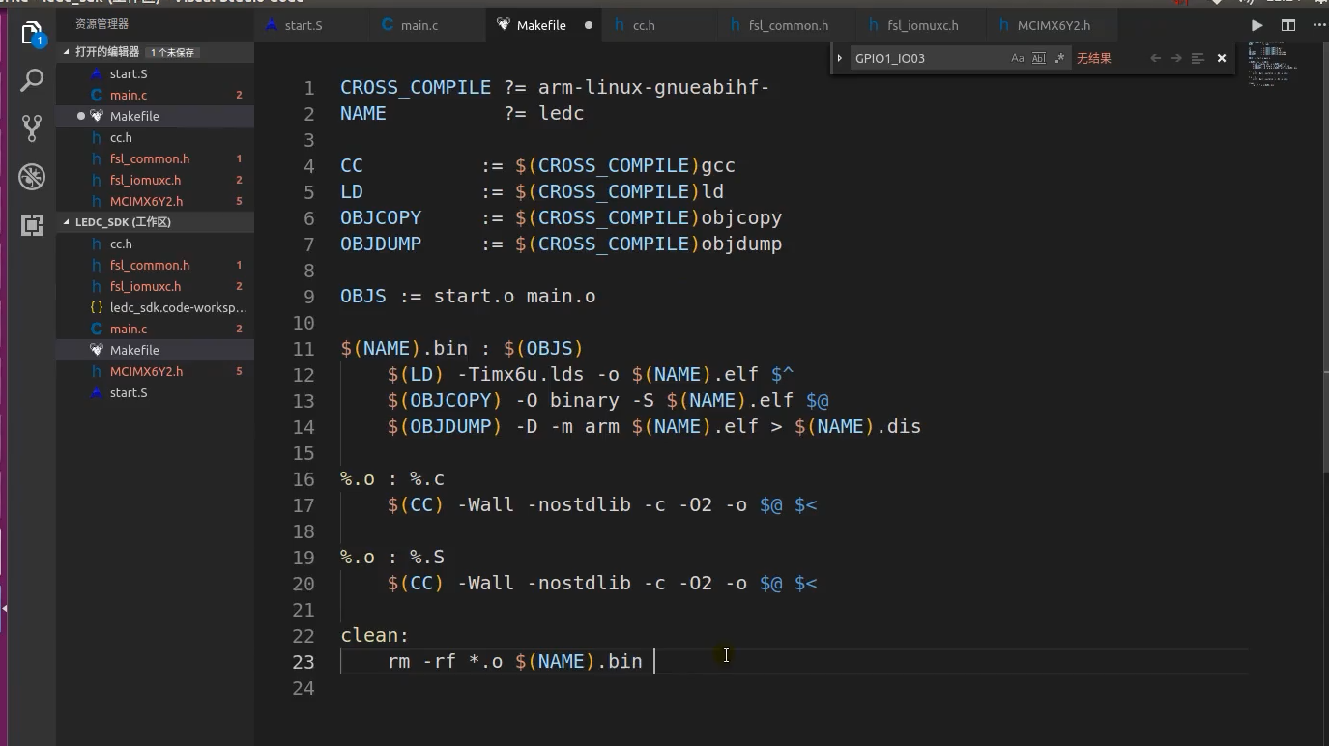
Task: Go to previous match in find widget
Action: pyautogui.click(x=1155, y=59)
